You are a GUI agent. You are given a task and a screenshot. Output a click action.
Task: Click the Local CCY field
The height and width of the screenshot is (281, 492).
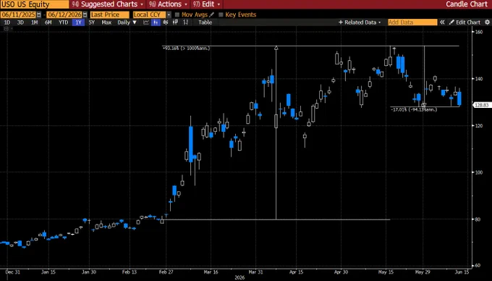coord(150,14)
